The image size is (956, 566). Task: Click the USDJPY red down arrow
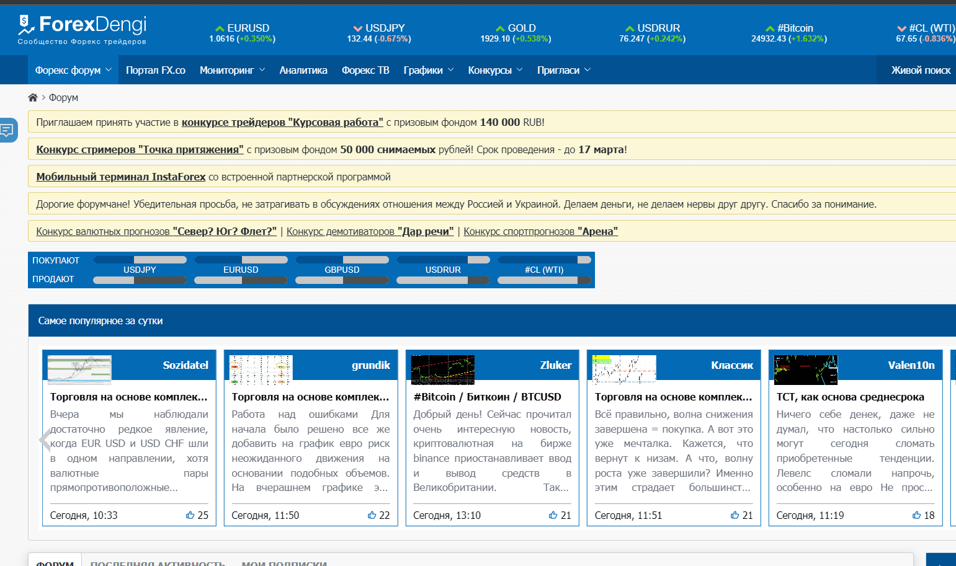click(357, 29)
